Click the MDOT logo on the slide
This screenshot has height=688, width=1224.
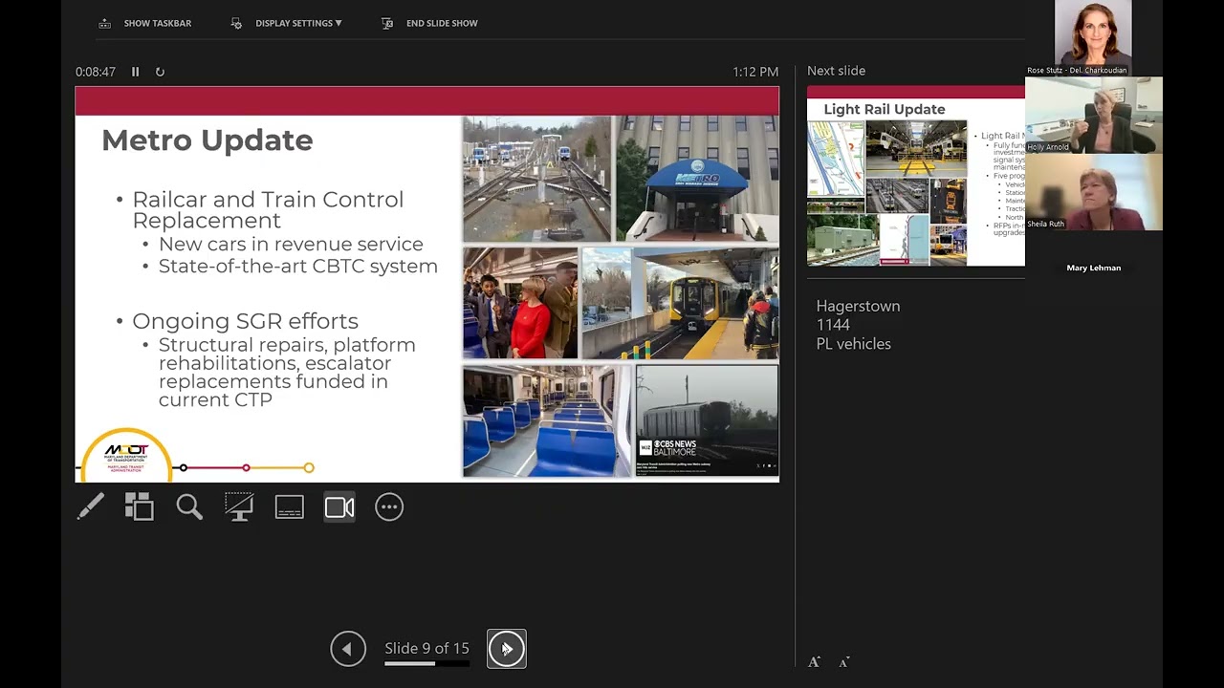tap(126, 456)
